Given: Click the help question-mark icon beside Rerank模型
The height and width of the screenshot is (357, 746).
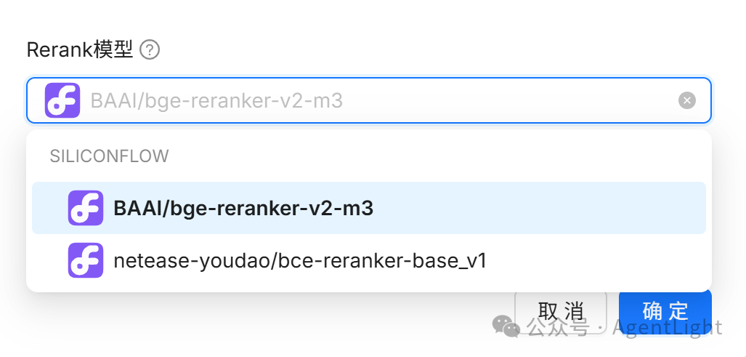Looking at the screenshot, I should [150, 50].
